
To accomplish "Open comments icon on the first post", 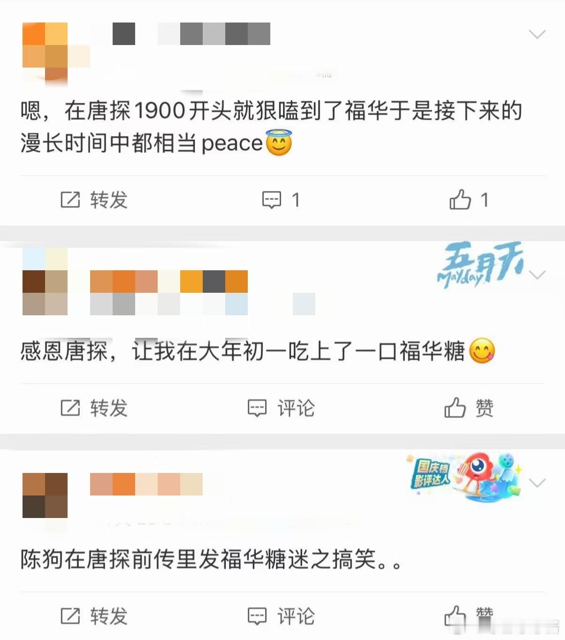I will pyautogui.click(x=271, y=200).
